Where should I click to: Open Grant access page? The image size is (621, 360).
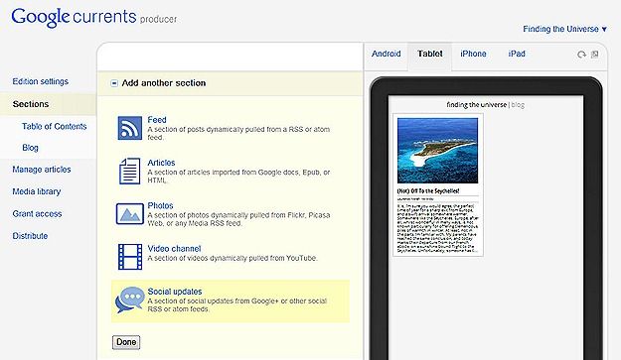pos(37,214)
